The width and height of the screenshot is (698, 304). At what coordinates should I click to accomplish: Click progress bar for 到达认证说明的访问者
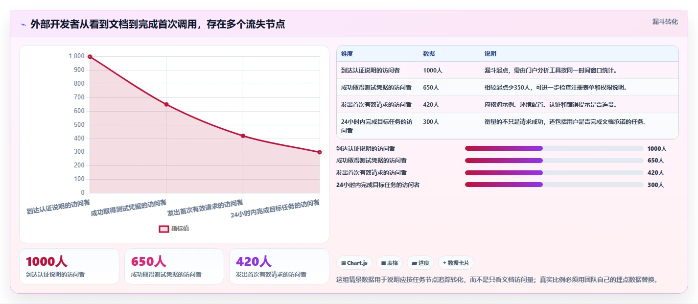click(554, 148)
